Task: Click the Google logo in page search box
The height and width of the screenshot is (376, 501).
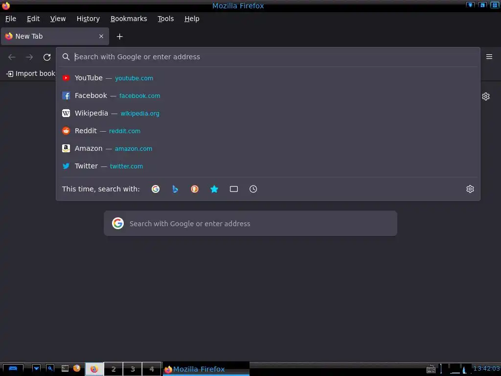Action: 118,223
